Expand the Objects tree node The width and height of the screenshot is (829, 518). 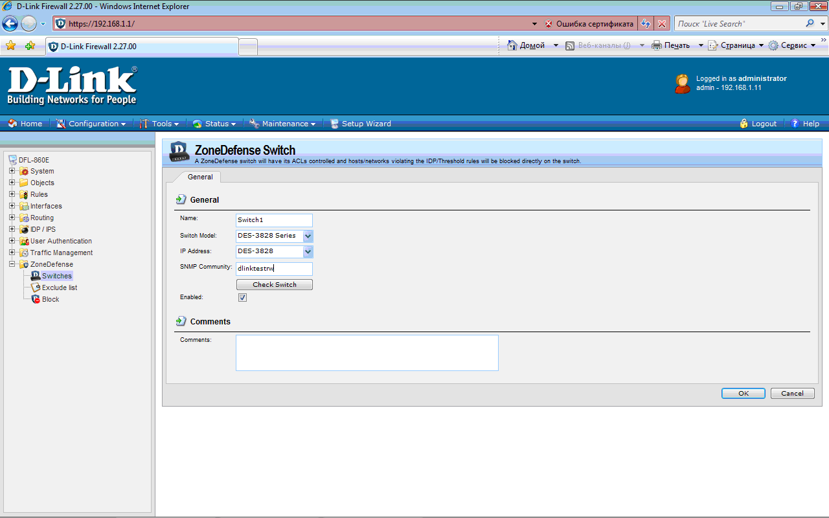tap(12, 183)
